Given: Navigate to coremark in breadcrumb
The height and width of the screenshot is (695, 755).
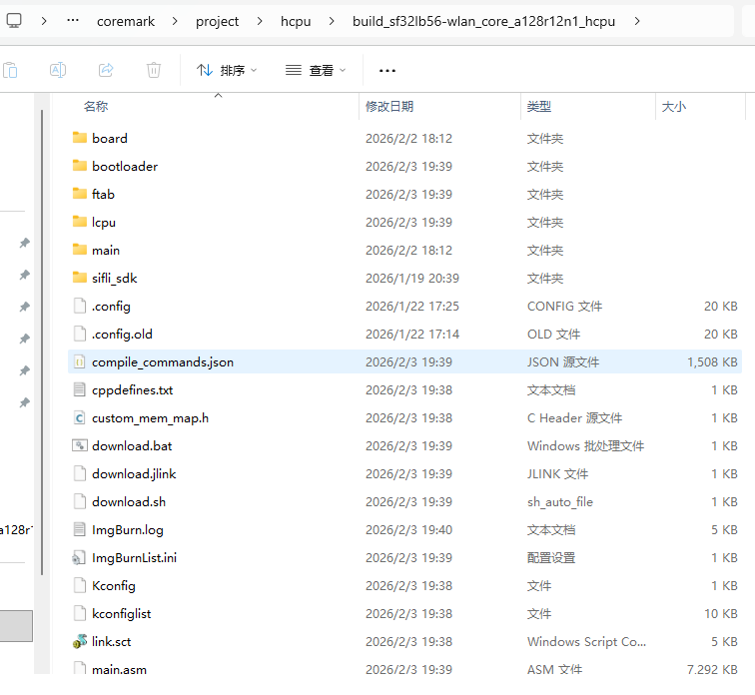Looking at the screenshot, I should [x=126, y=21].
